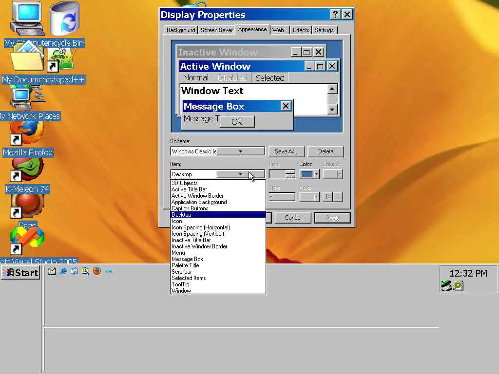The width and height of the screenshot is (499, 374).
Task: Click the key-on-drive tray icon
Action: [x=458, y=286]
